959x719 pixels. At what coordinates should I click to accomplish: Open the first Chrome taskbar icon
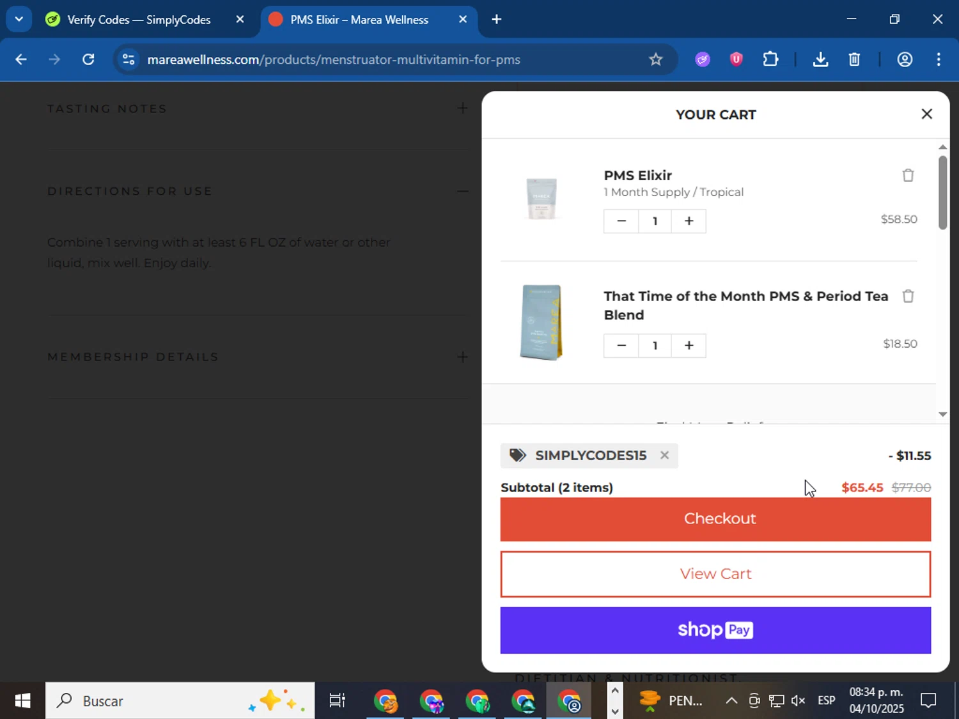[x=386, y=701]
